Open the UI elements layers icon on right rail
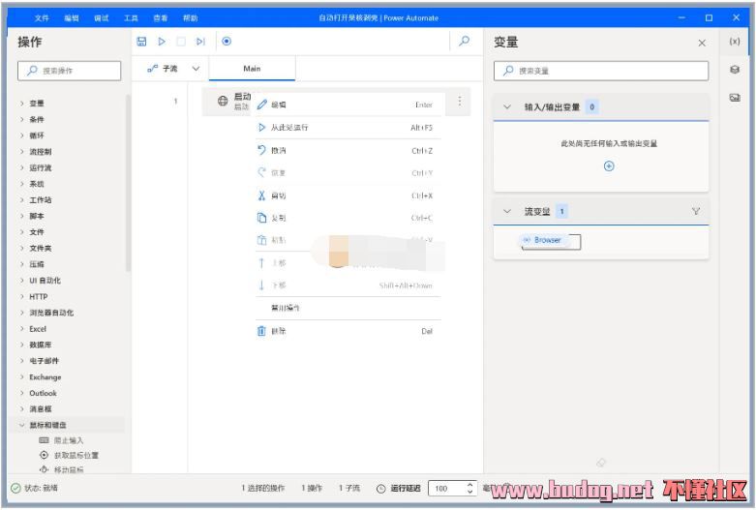 735,70
